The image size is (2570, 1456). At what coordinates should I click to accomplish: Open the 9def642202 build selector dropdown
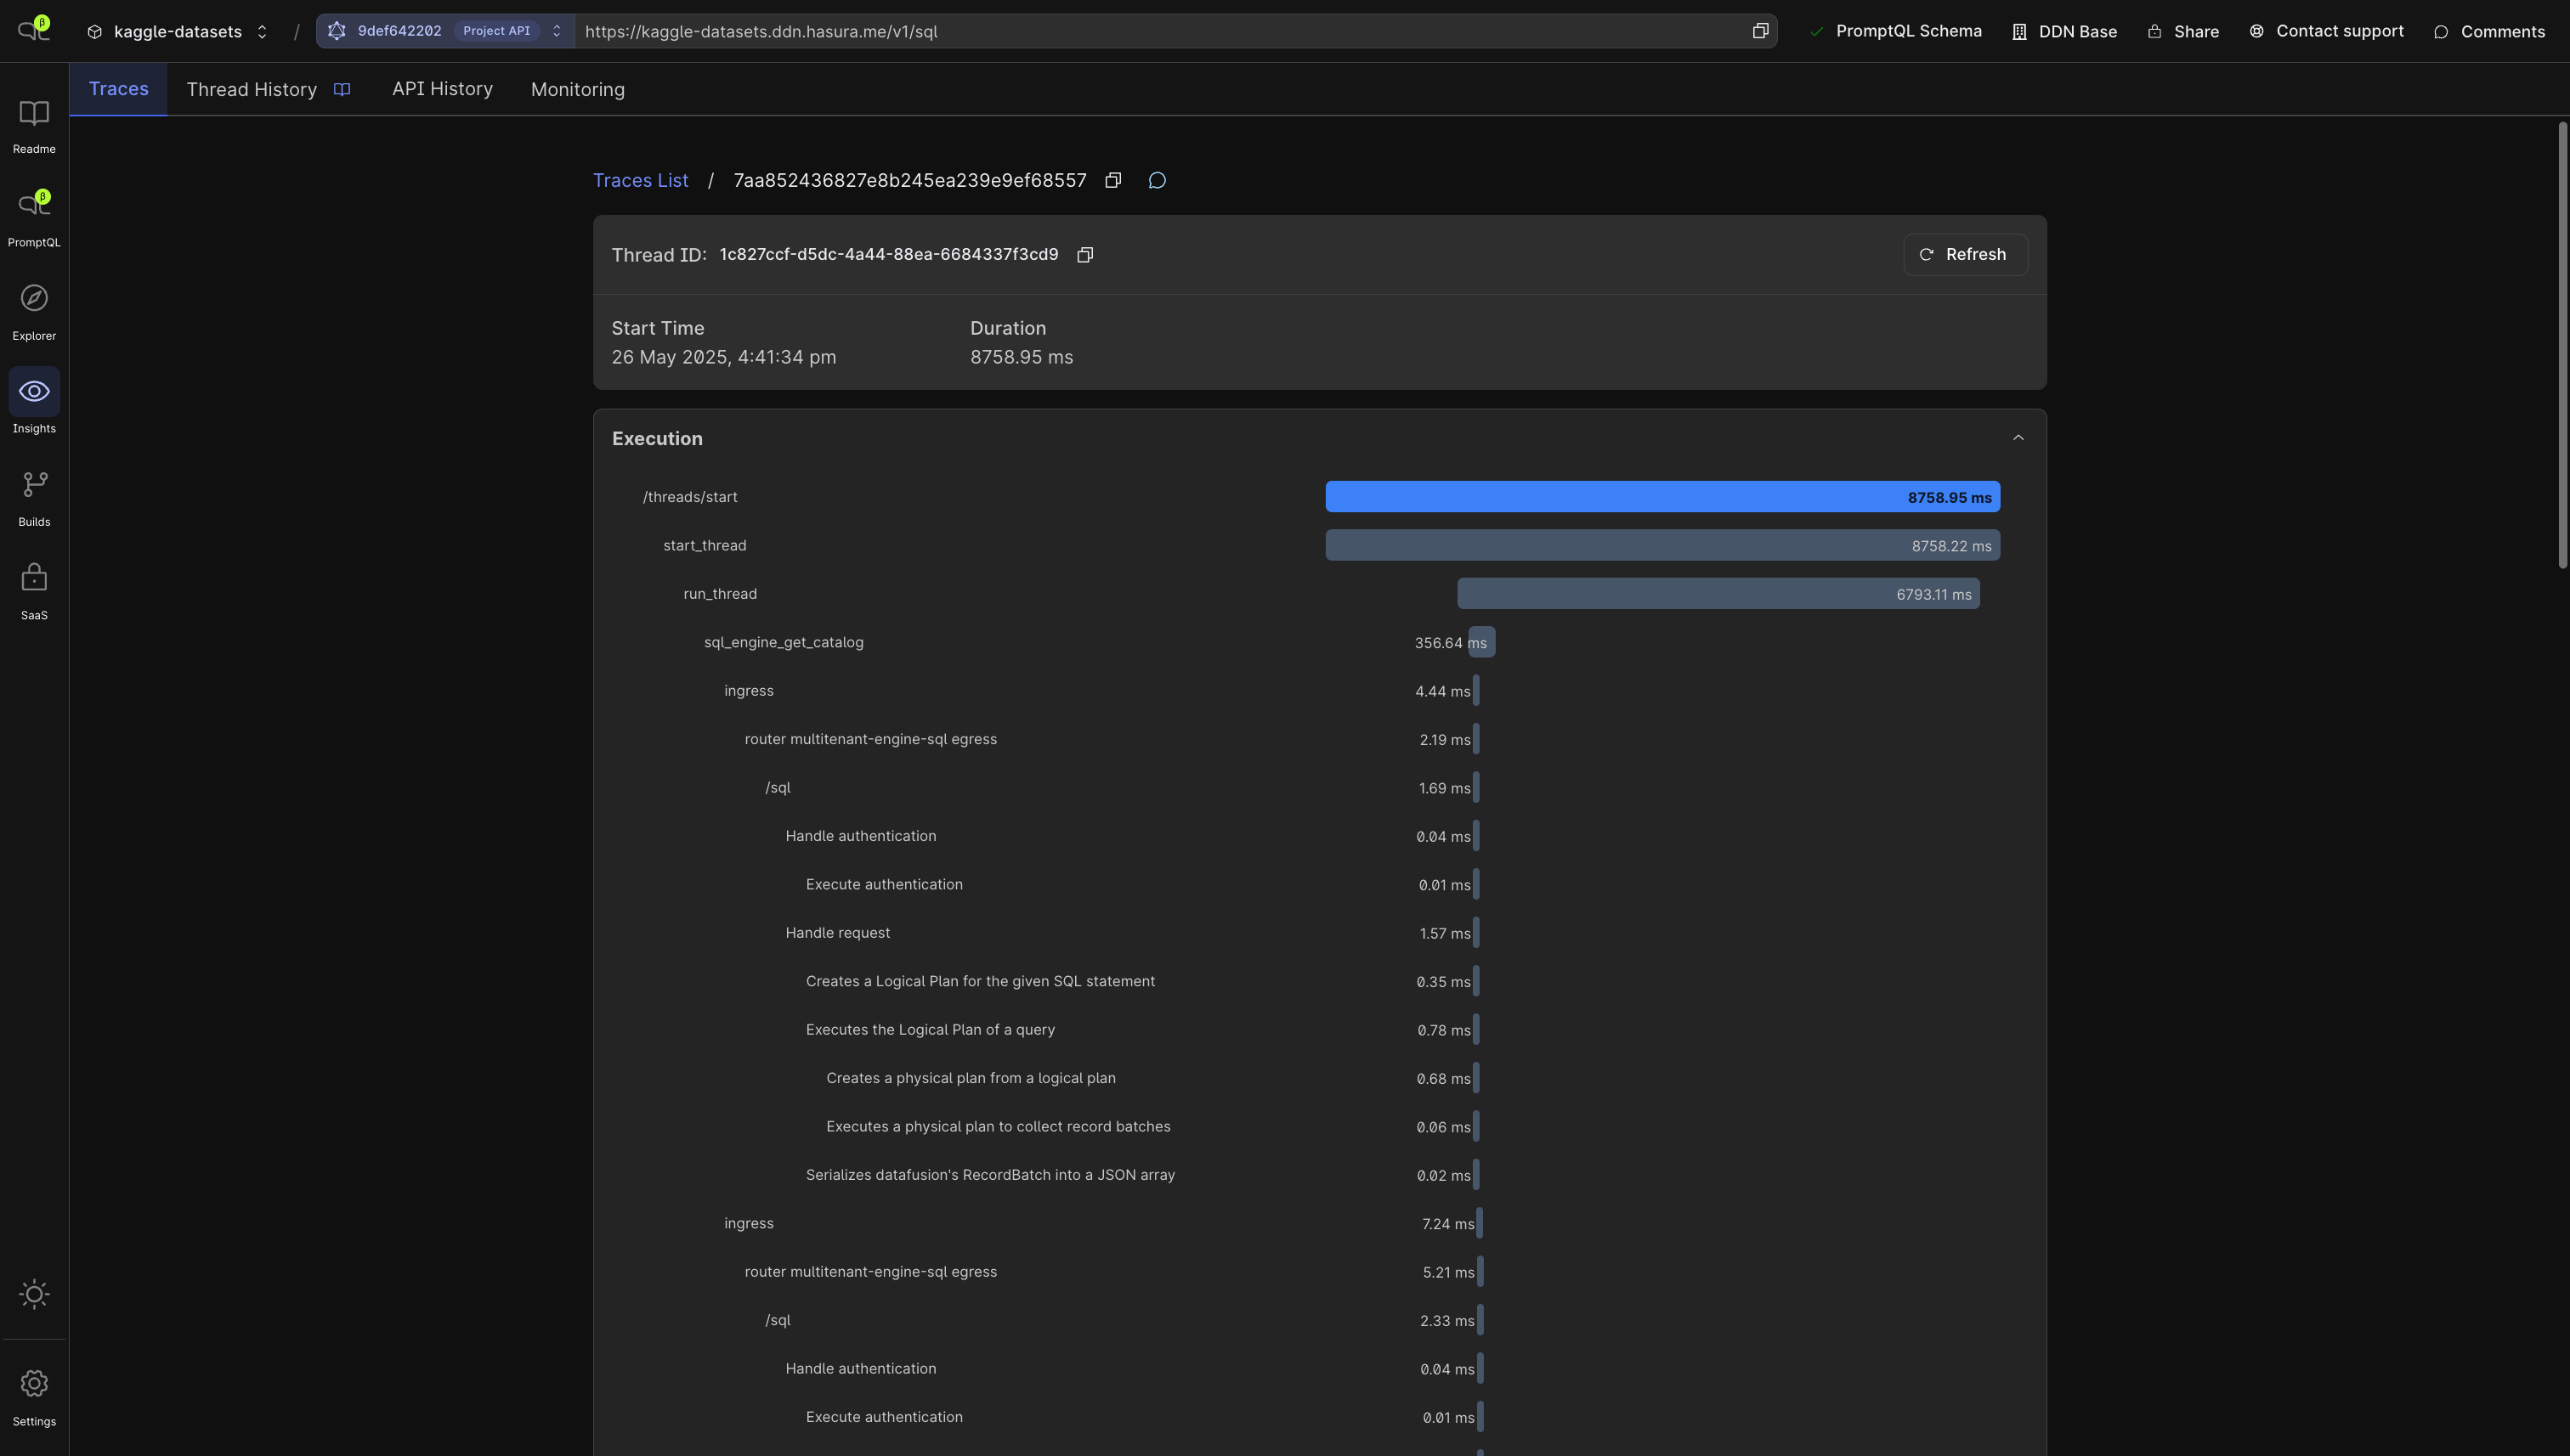pyautogui.click(x=556, y=31)
